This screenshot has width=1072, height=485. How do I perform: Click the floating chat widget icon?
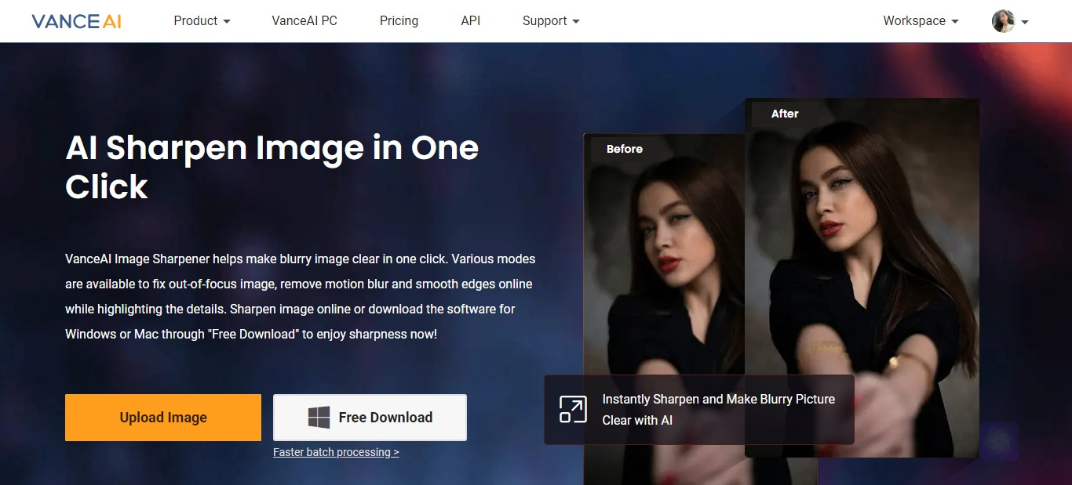(x=999, y=442)
